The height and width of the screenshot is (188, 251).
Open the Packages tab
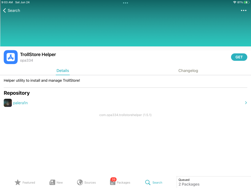[120, 182]
